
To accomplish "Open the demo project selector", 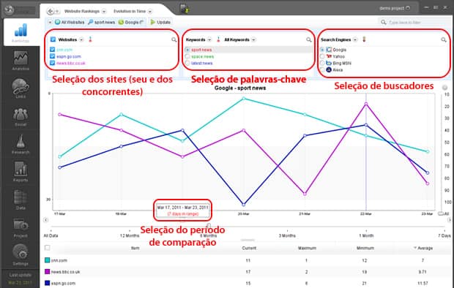I will tap(395, 8).
